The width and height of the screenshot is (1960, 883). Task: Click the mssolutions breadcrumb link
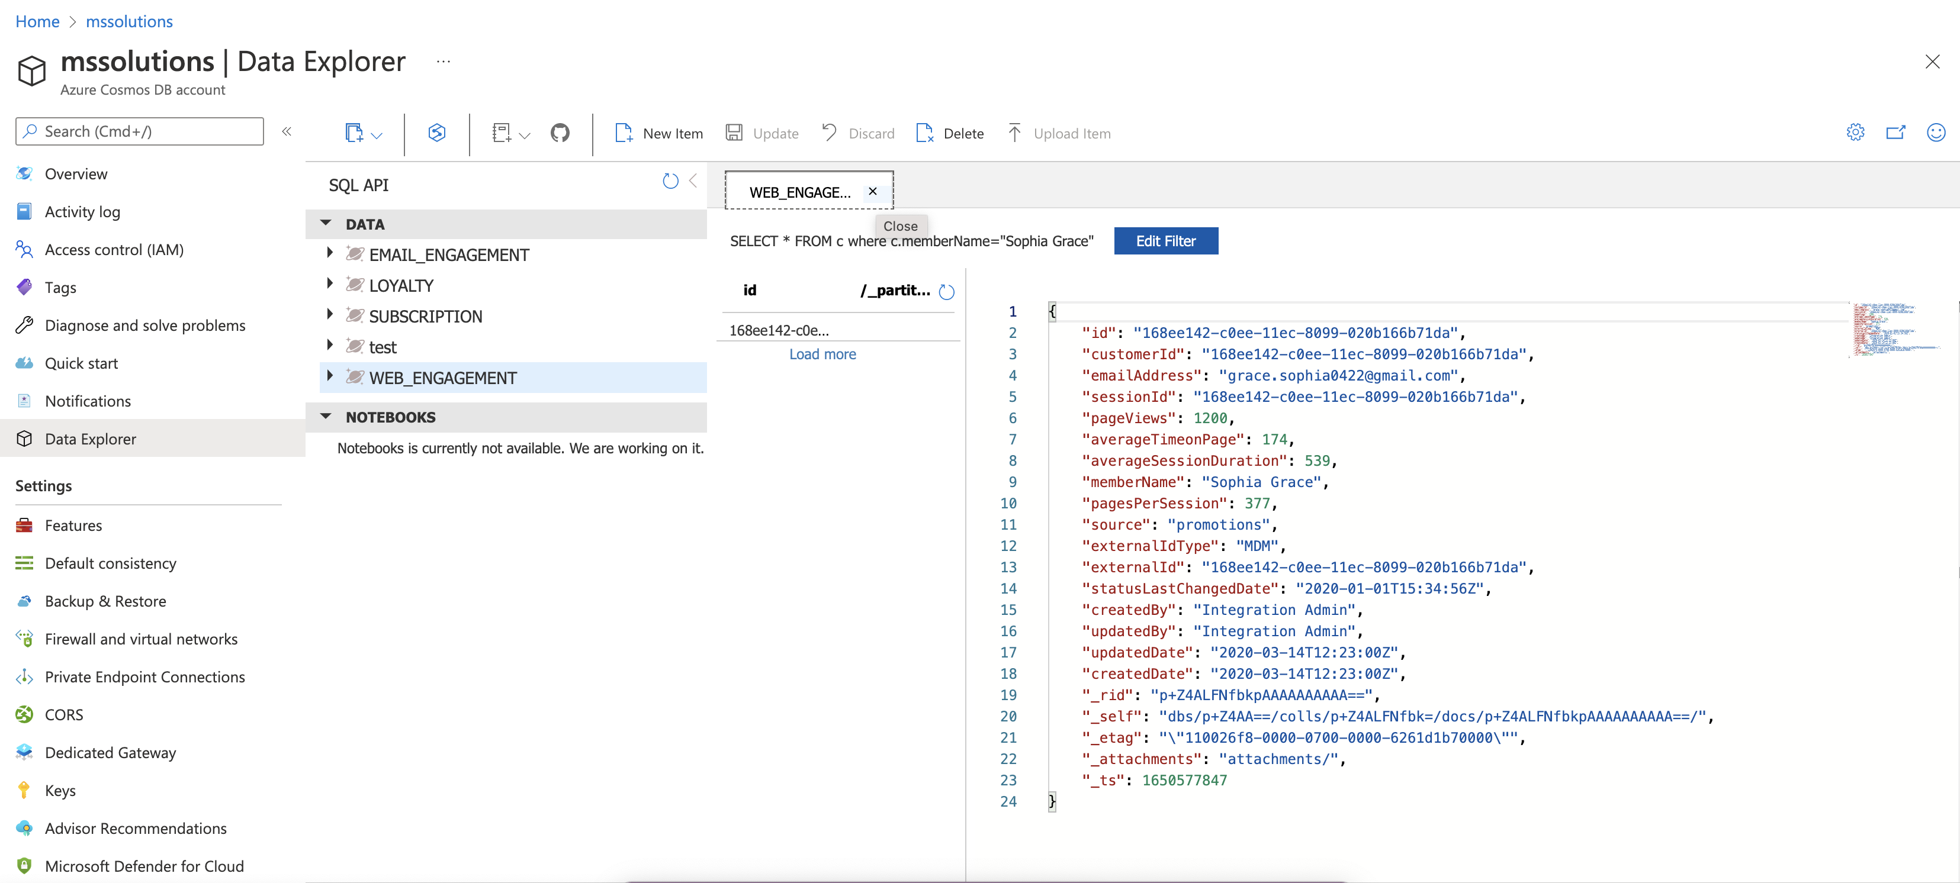pyautogui.click(x=129, y=22)
